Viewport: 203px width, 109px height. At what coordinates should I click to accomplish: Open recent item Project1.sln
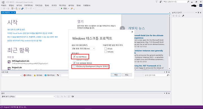pyautogui.click(x=17, y=68)
